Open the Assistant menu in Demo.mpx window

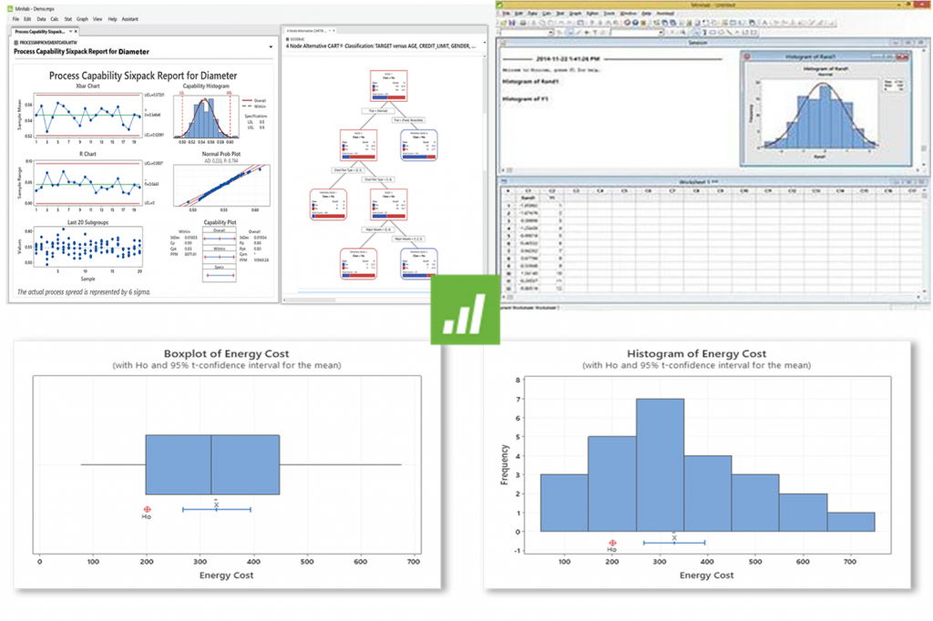pos(129,18)
